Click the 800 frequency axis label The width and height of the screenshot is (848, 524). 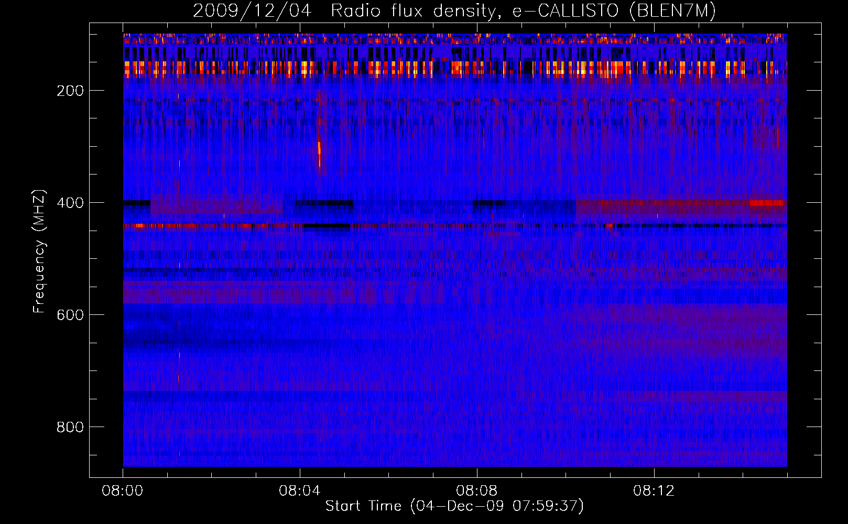click(x=70, y=428)
